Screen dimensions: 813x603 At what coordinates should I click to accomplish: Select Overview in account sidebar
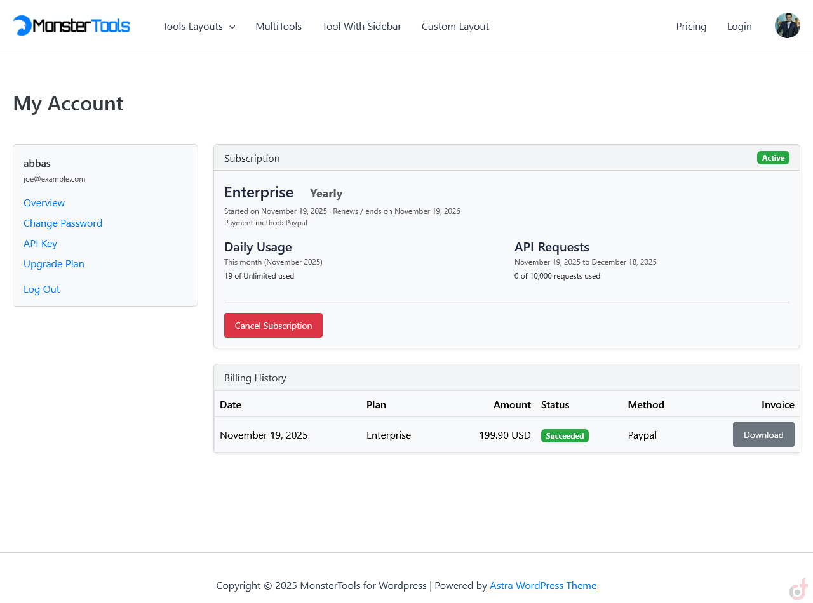(x=44, y=203)
